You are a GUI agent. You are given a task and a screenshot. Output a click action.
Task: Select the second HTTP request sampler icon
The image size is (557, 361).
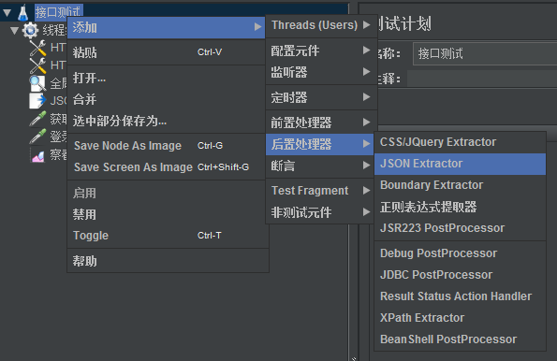(37, 65)
